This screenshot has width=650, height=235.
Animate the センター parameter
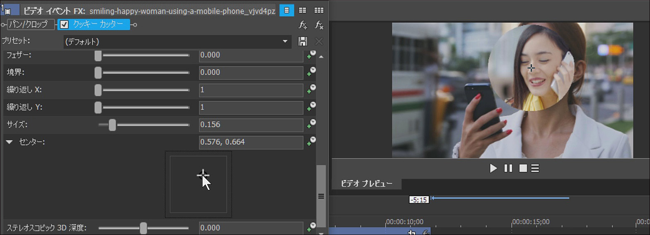(311, 142)
